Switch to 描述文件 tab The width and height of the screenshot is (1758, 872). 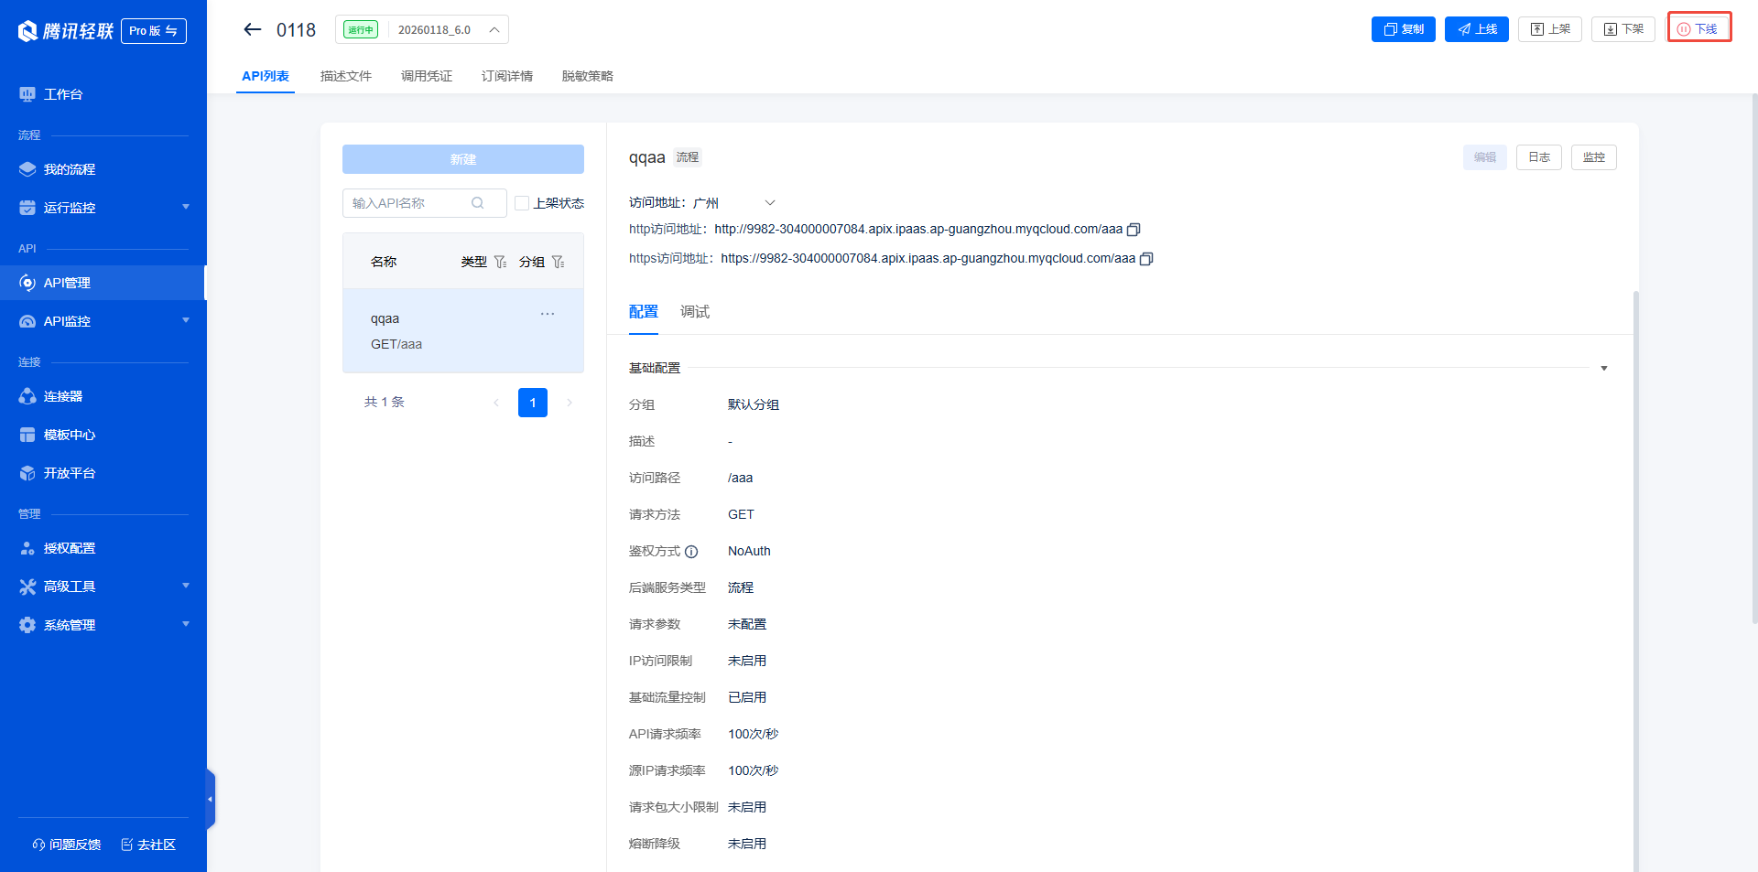point(346,76)
